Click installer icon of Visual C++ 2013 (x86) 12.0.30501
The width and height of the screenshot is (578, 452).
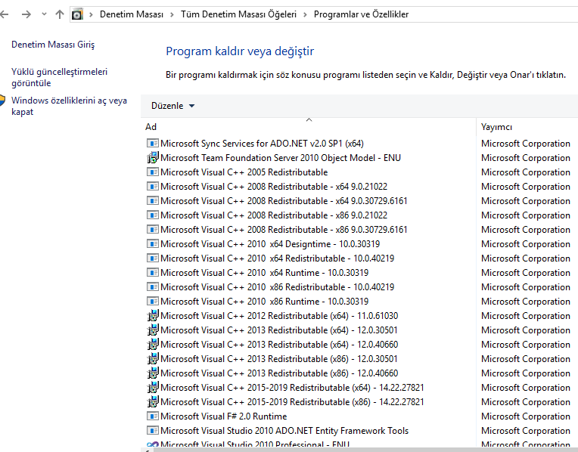point(153,359)
